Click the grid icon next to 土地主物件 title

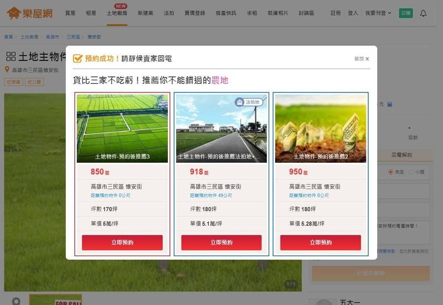click(x=11, y=56)
